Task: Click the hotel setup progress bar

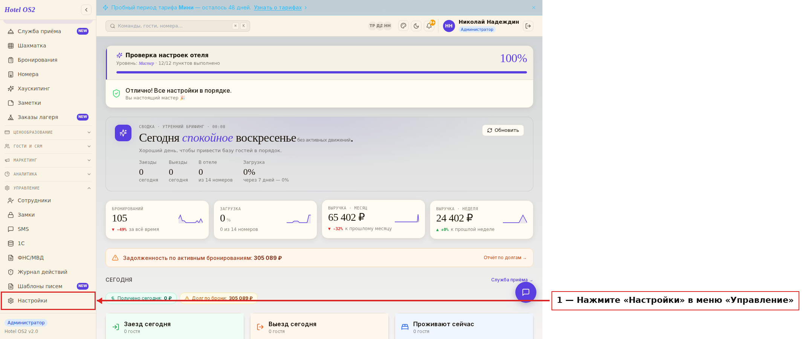Action: tap(322, 72)
